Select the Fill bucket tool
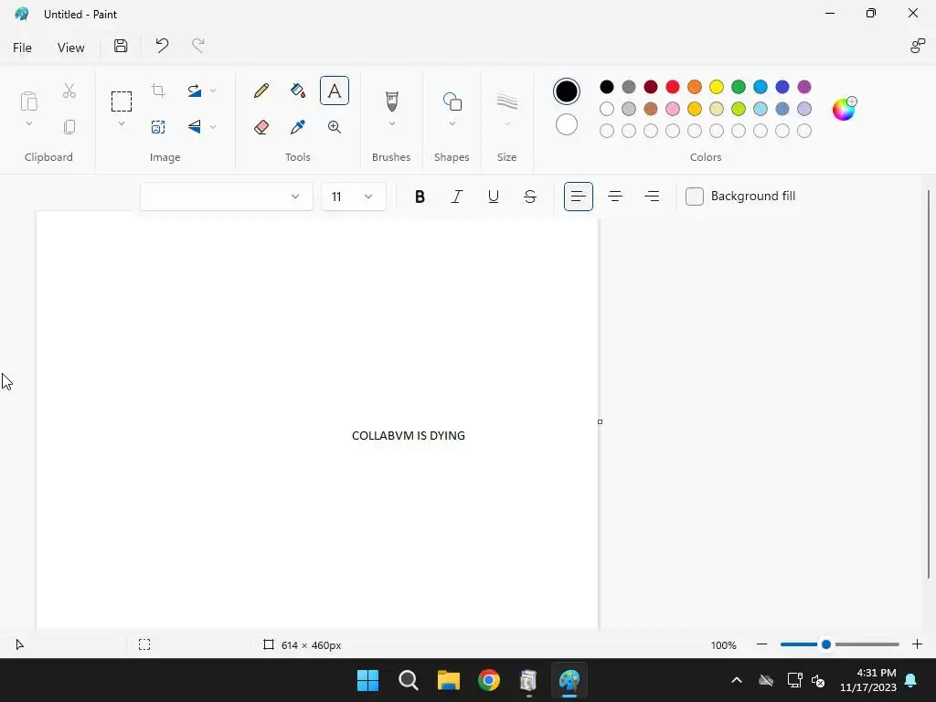This screenshot has width=936, height=702. pyautogui.click(x=298, y=90)
